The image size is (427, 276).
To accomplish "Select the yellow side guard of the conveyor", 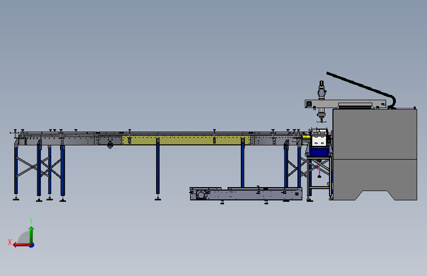I will pos(186,140).
